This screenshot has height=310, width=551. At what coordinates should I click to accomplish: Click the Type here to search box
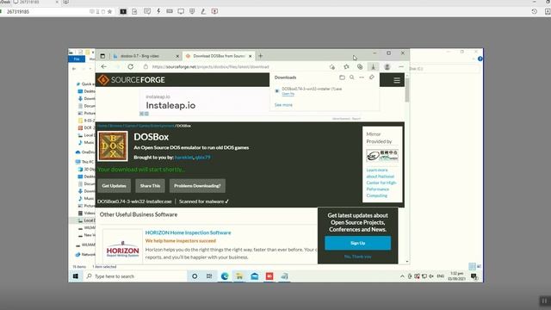pos(135,276)
